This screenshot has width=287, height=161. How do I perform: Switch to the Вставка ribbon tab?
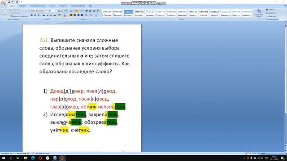tap(22, 6)
